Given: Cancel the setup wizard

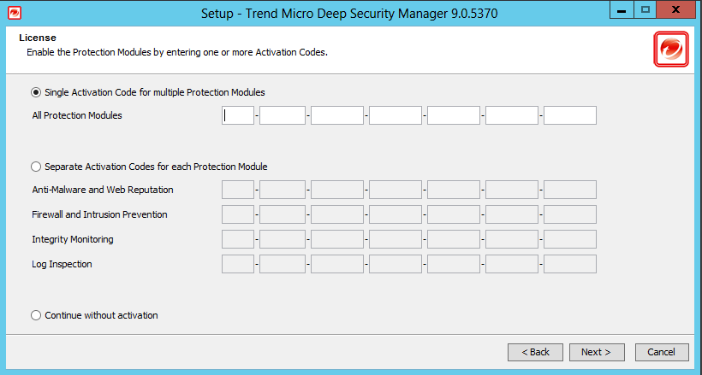Looking at the screenshot, I should tap(662, 352).
